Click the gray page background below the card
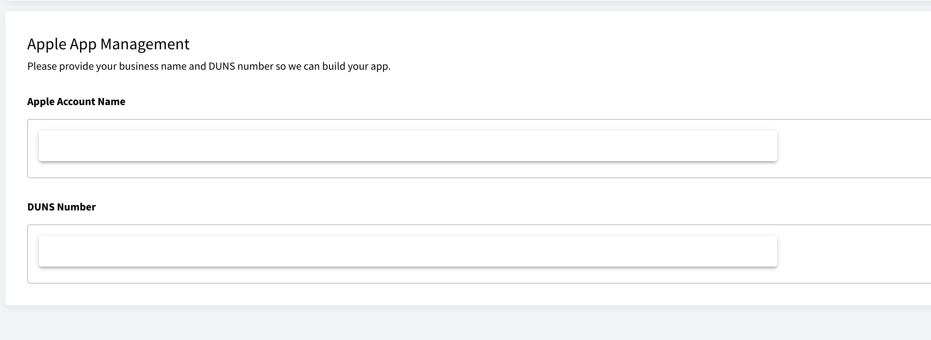The image size is (931, 340). pos(465,323)
